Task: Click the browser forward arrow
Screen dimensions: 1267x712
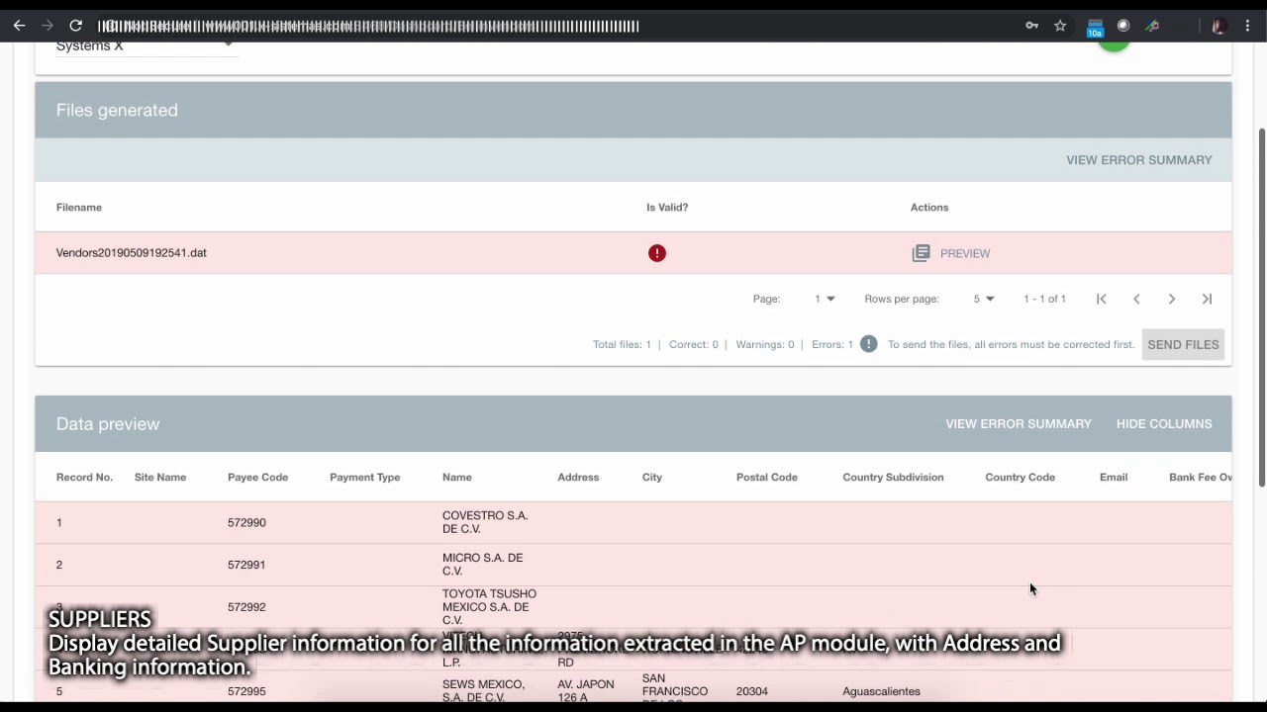Action: (x=47, y=26)
